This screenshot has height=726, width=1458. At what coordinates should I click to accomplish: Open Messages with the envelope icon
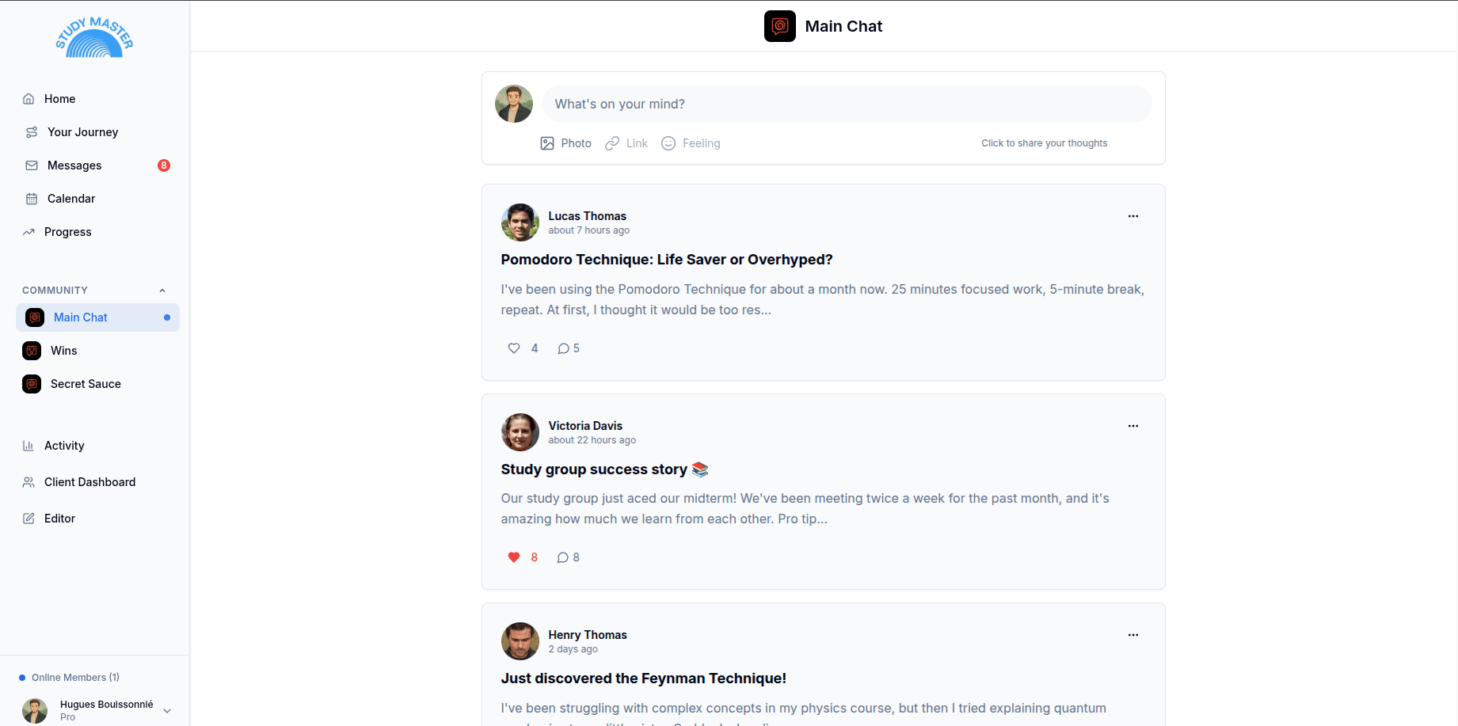click(x=29, y=165)
